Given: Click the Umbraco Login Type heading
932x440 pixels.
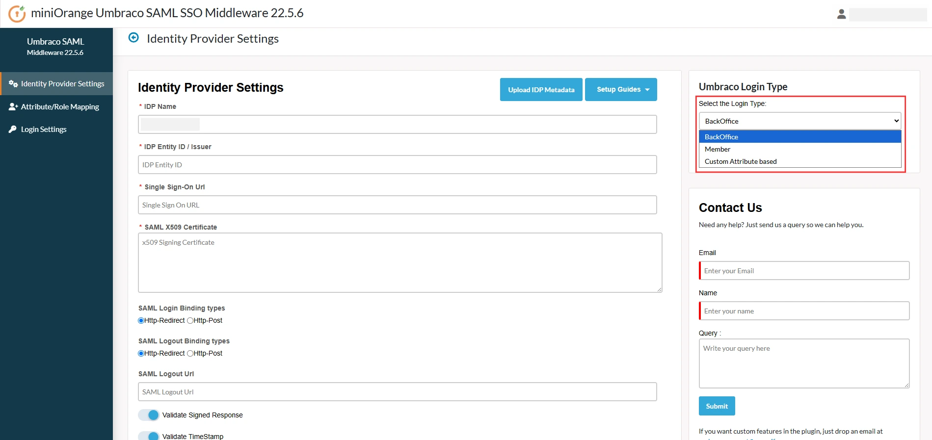Looking at the screenshot, I should pyautogui.click(x=743, y=87).
